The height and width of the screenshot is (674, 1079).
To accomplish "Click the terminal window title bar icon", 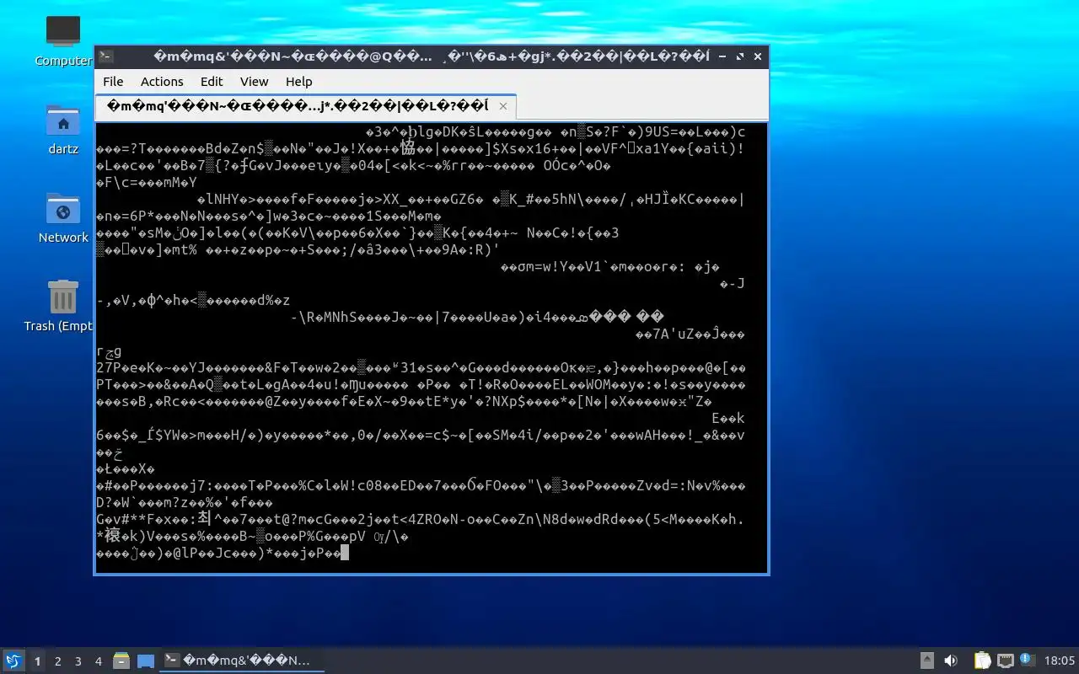I will pos(106,56).
